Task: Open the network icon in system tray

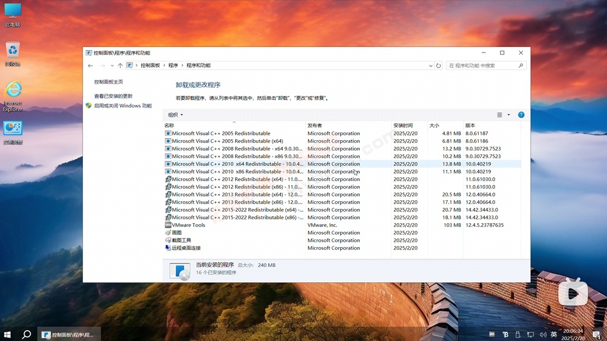Action: point(531,334)
